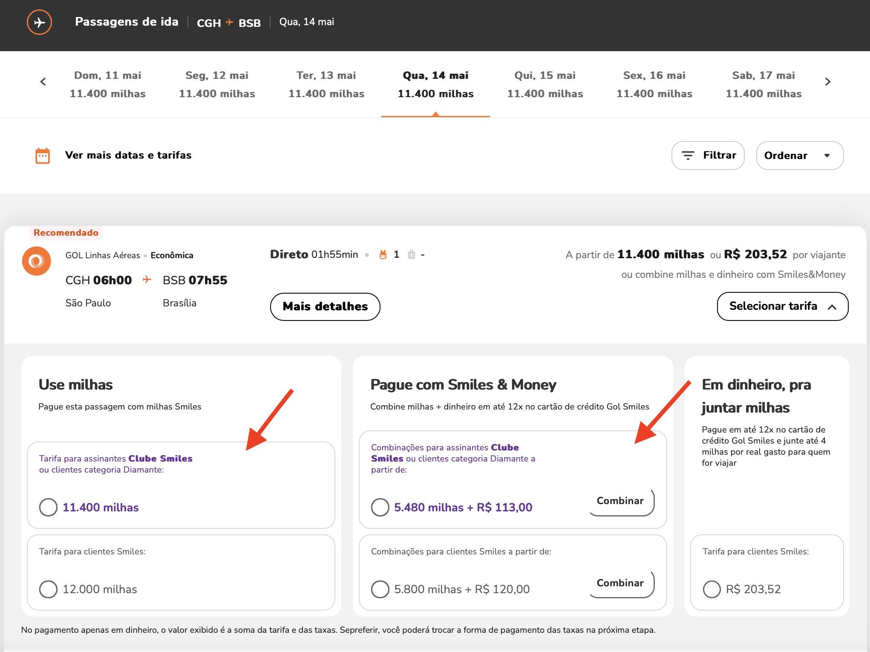Click the Smiles&Money combine text line

coord(733,274)
